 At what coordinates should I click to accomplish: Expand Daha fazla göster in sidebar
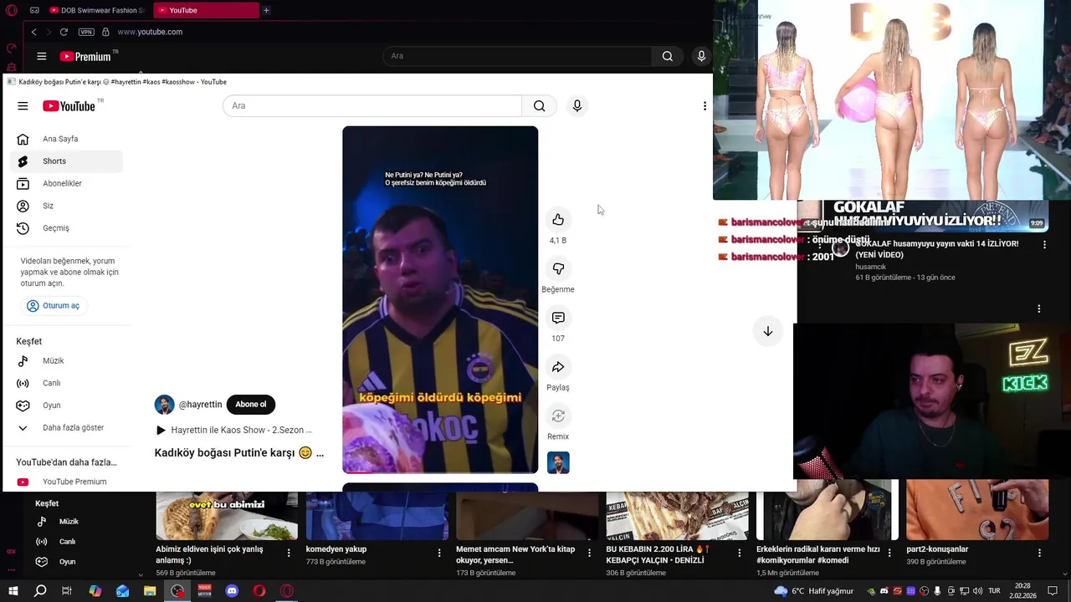pyautogui.click(x=67, y=428)
